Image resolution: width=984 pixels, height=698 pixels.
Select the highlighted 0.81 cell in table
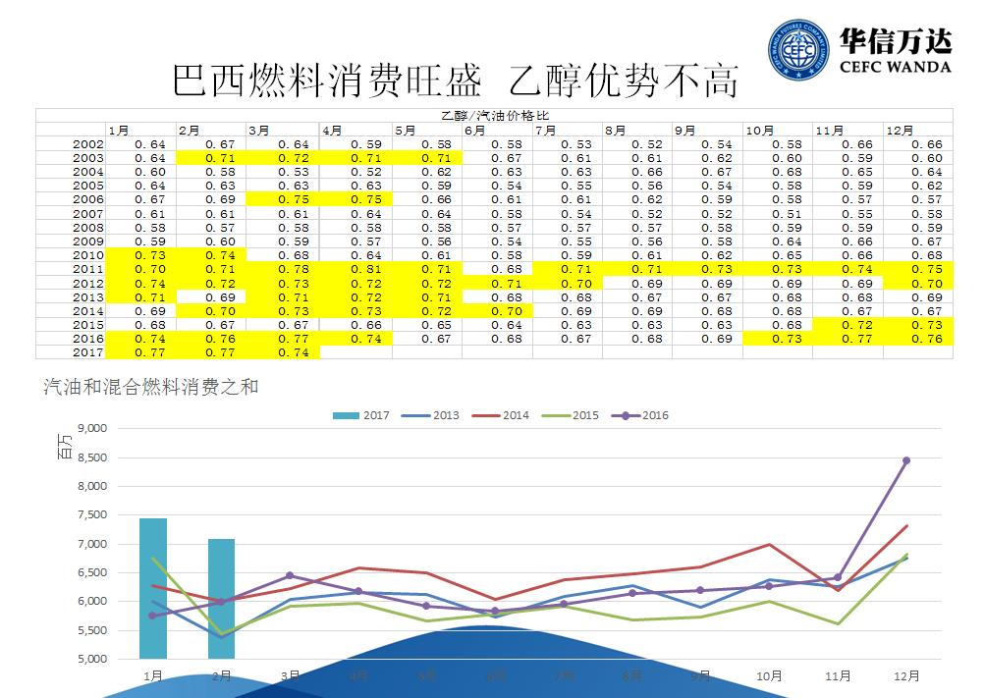click(x=355, y=269)
